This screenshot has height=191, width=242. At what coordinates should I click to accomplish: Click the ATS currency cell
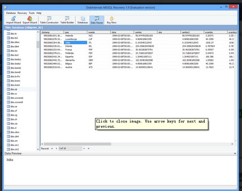point(99,67)
